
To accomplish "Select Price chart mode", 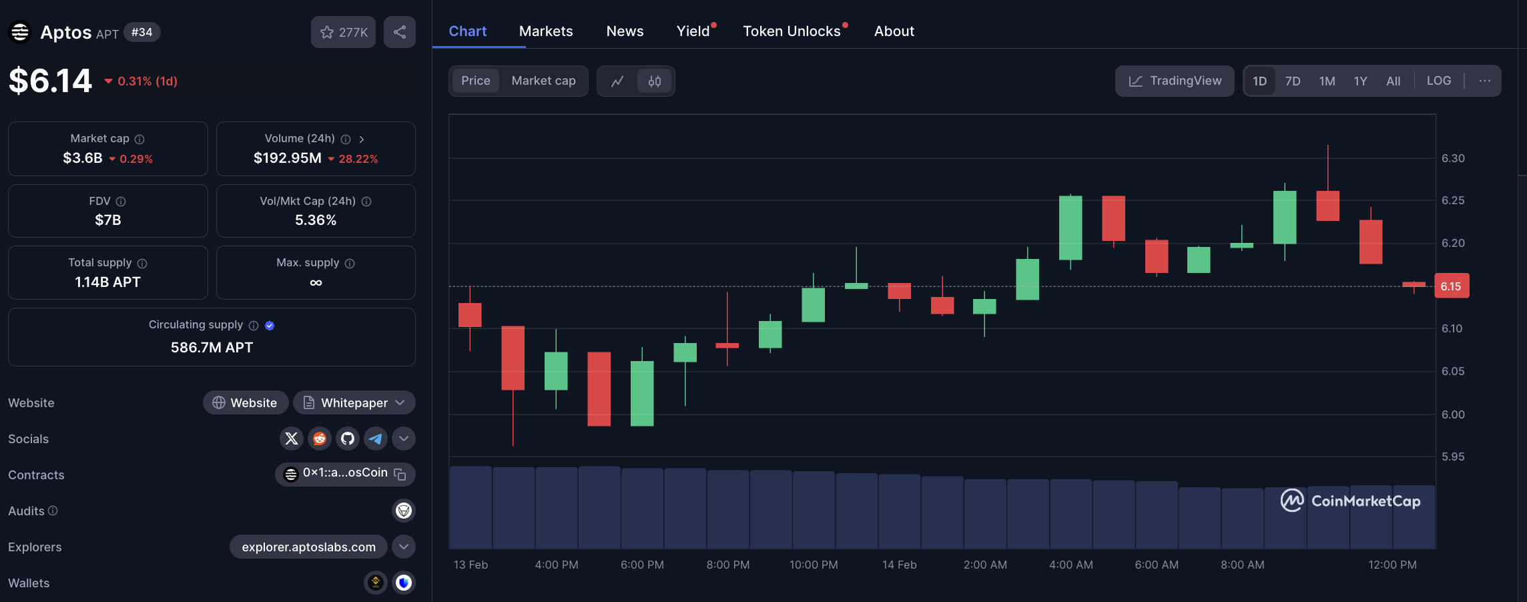I will 476,81.
